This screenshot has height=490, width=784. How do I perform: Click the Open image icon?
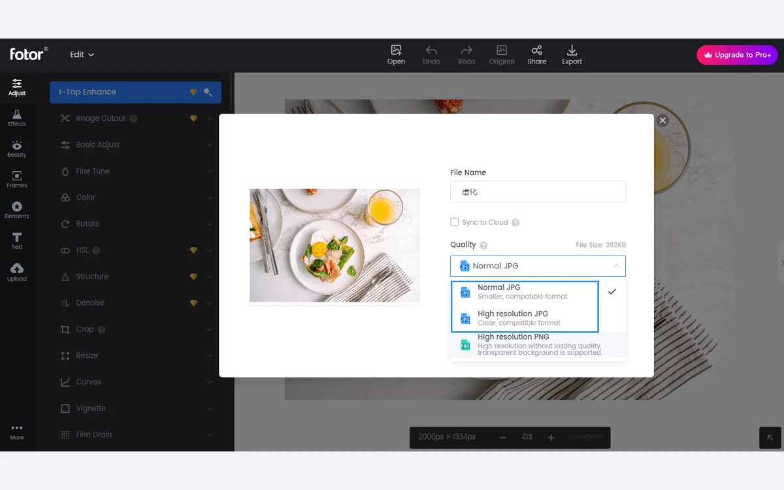tap(396, 50)
